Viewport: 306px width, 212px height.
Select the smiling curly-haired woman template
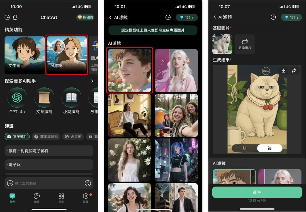coord(130,197)
